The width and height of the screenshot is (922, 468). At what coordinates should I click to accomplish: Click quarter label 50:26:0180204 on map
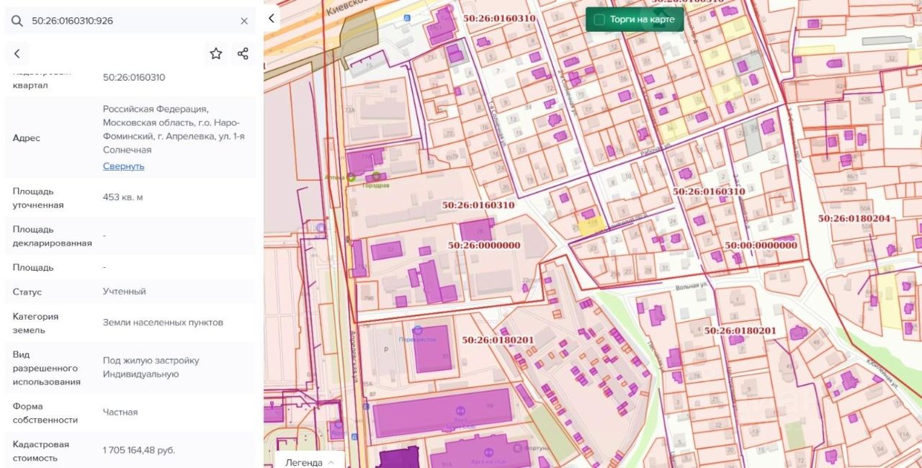[x=854, y=218]
